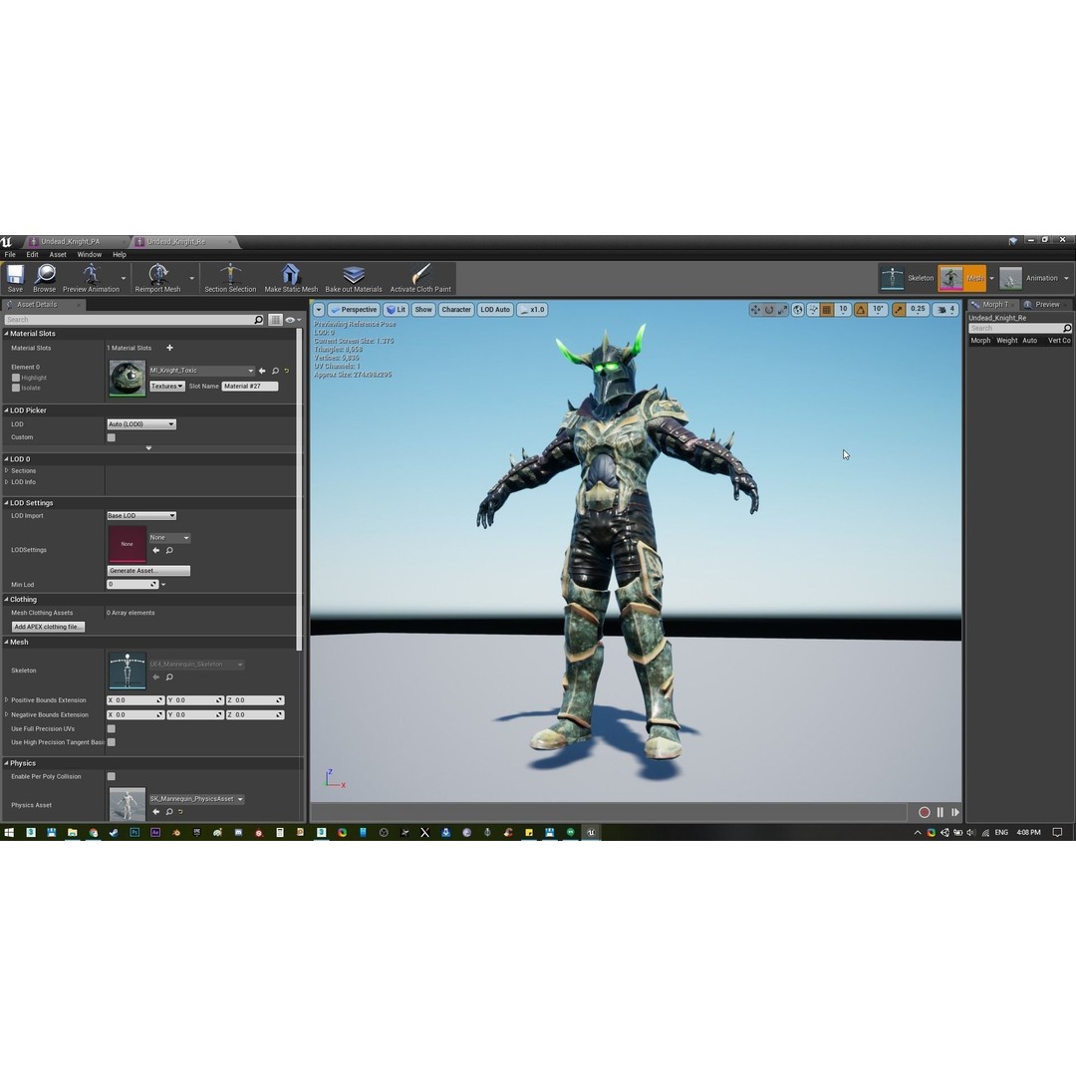Screen dimensions: 1076x1076
Task: Open Windows Start menu
Action: pos(10,832)
